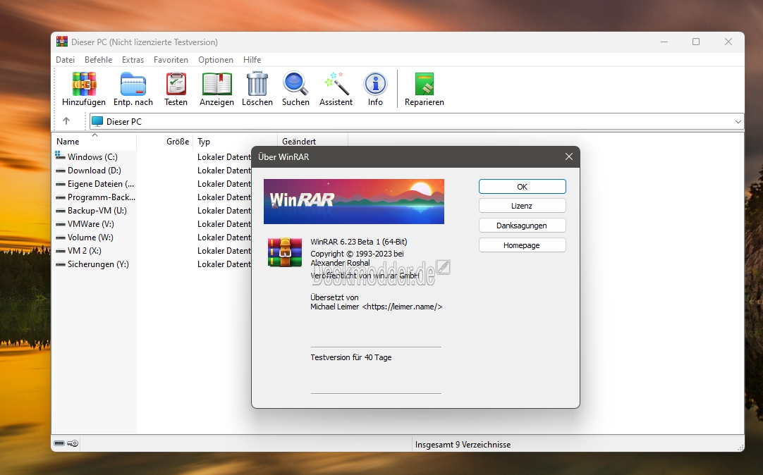This screenshot has height=475, width=763.
Task: Click the Danksagungen button
Action: point(522,226)
